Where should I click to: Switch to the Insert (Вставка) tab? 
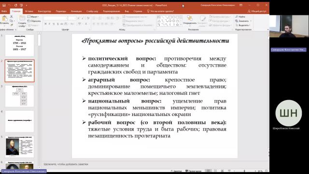pos(29,11)
